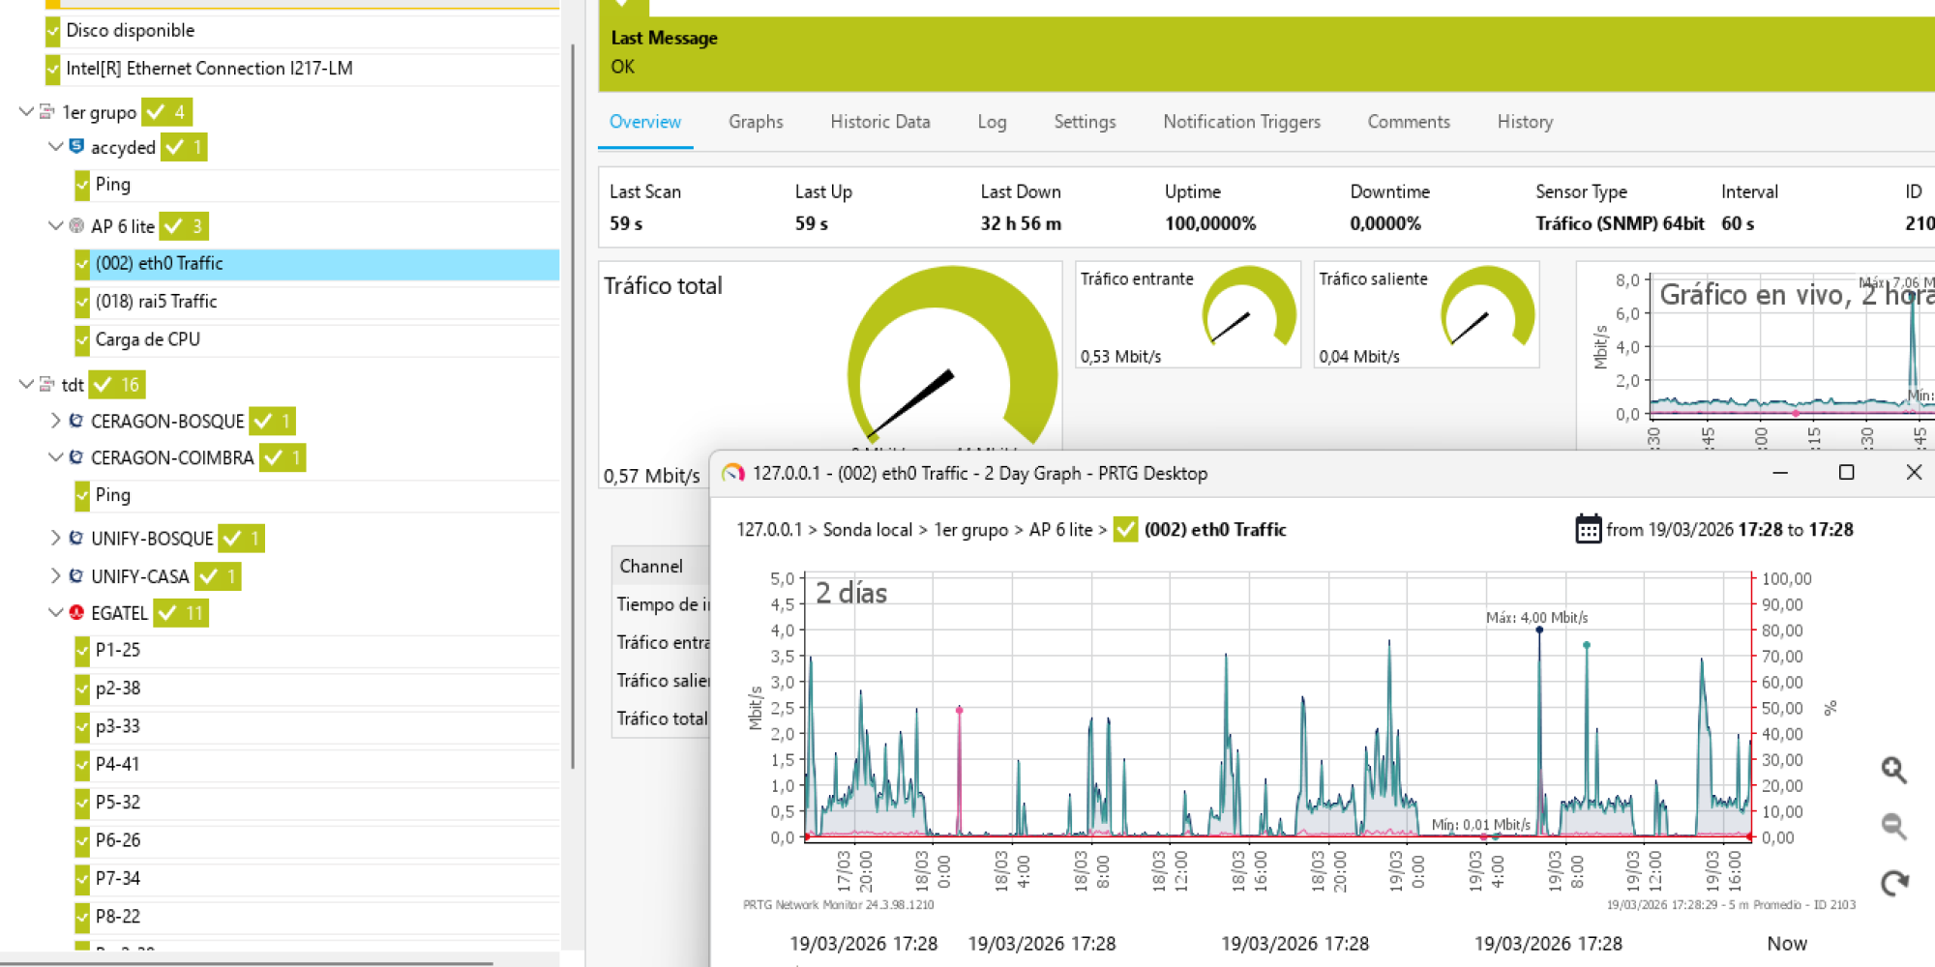Click the AP 6 lite device icon
The width and height of the screenshot is (1935, 967).
coord(76,225)
